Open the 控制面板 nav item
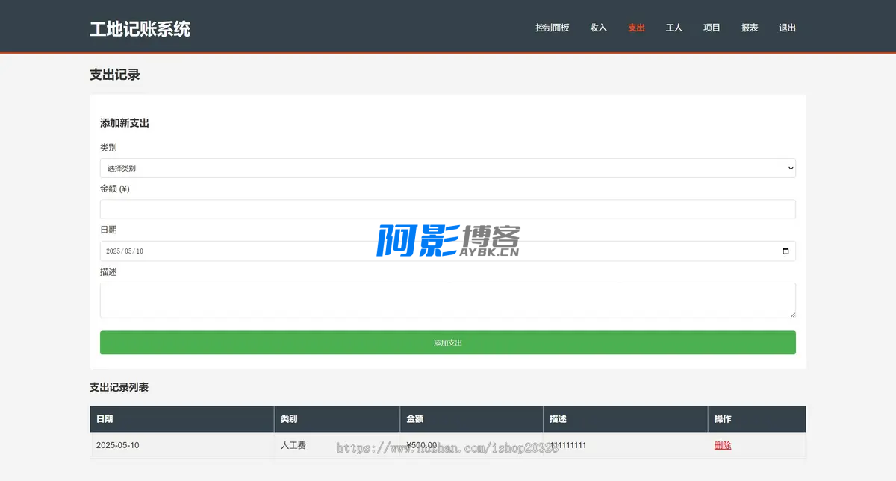Screen dimensions: 896x481 coord(552,28)
